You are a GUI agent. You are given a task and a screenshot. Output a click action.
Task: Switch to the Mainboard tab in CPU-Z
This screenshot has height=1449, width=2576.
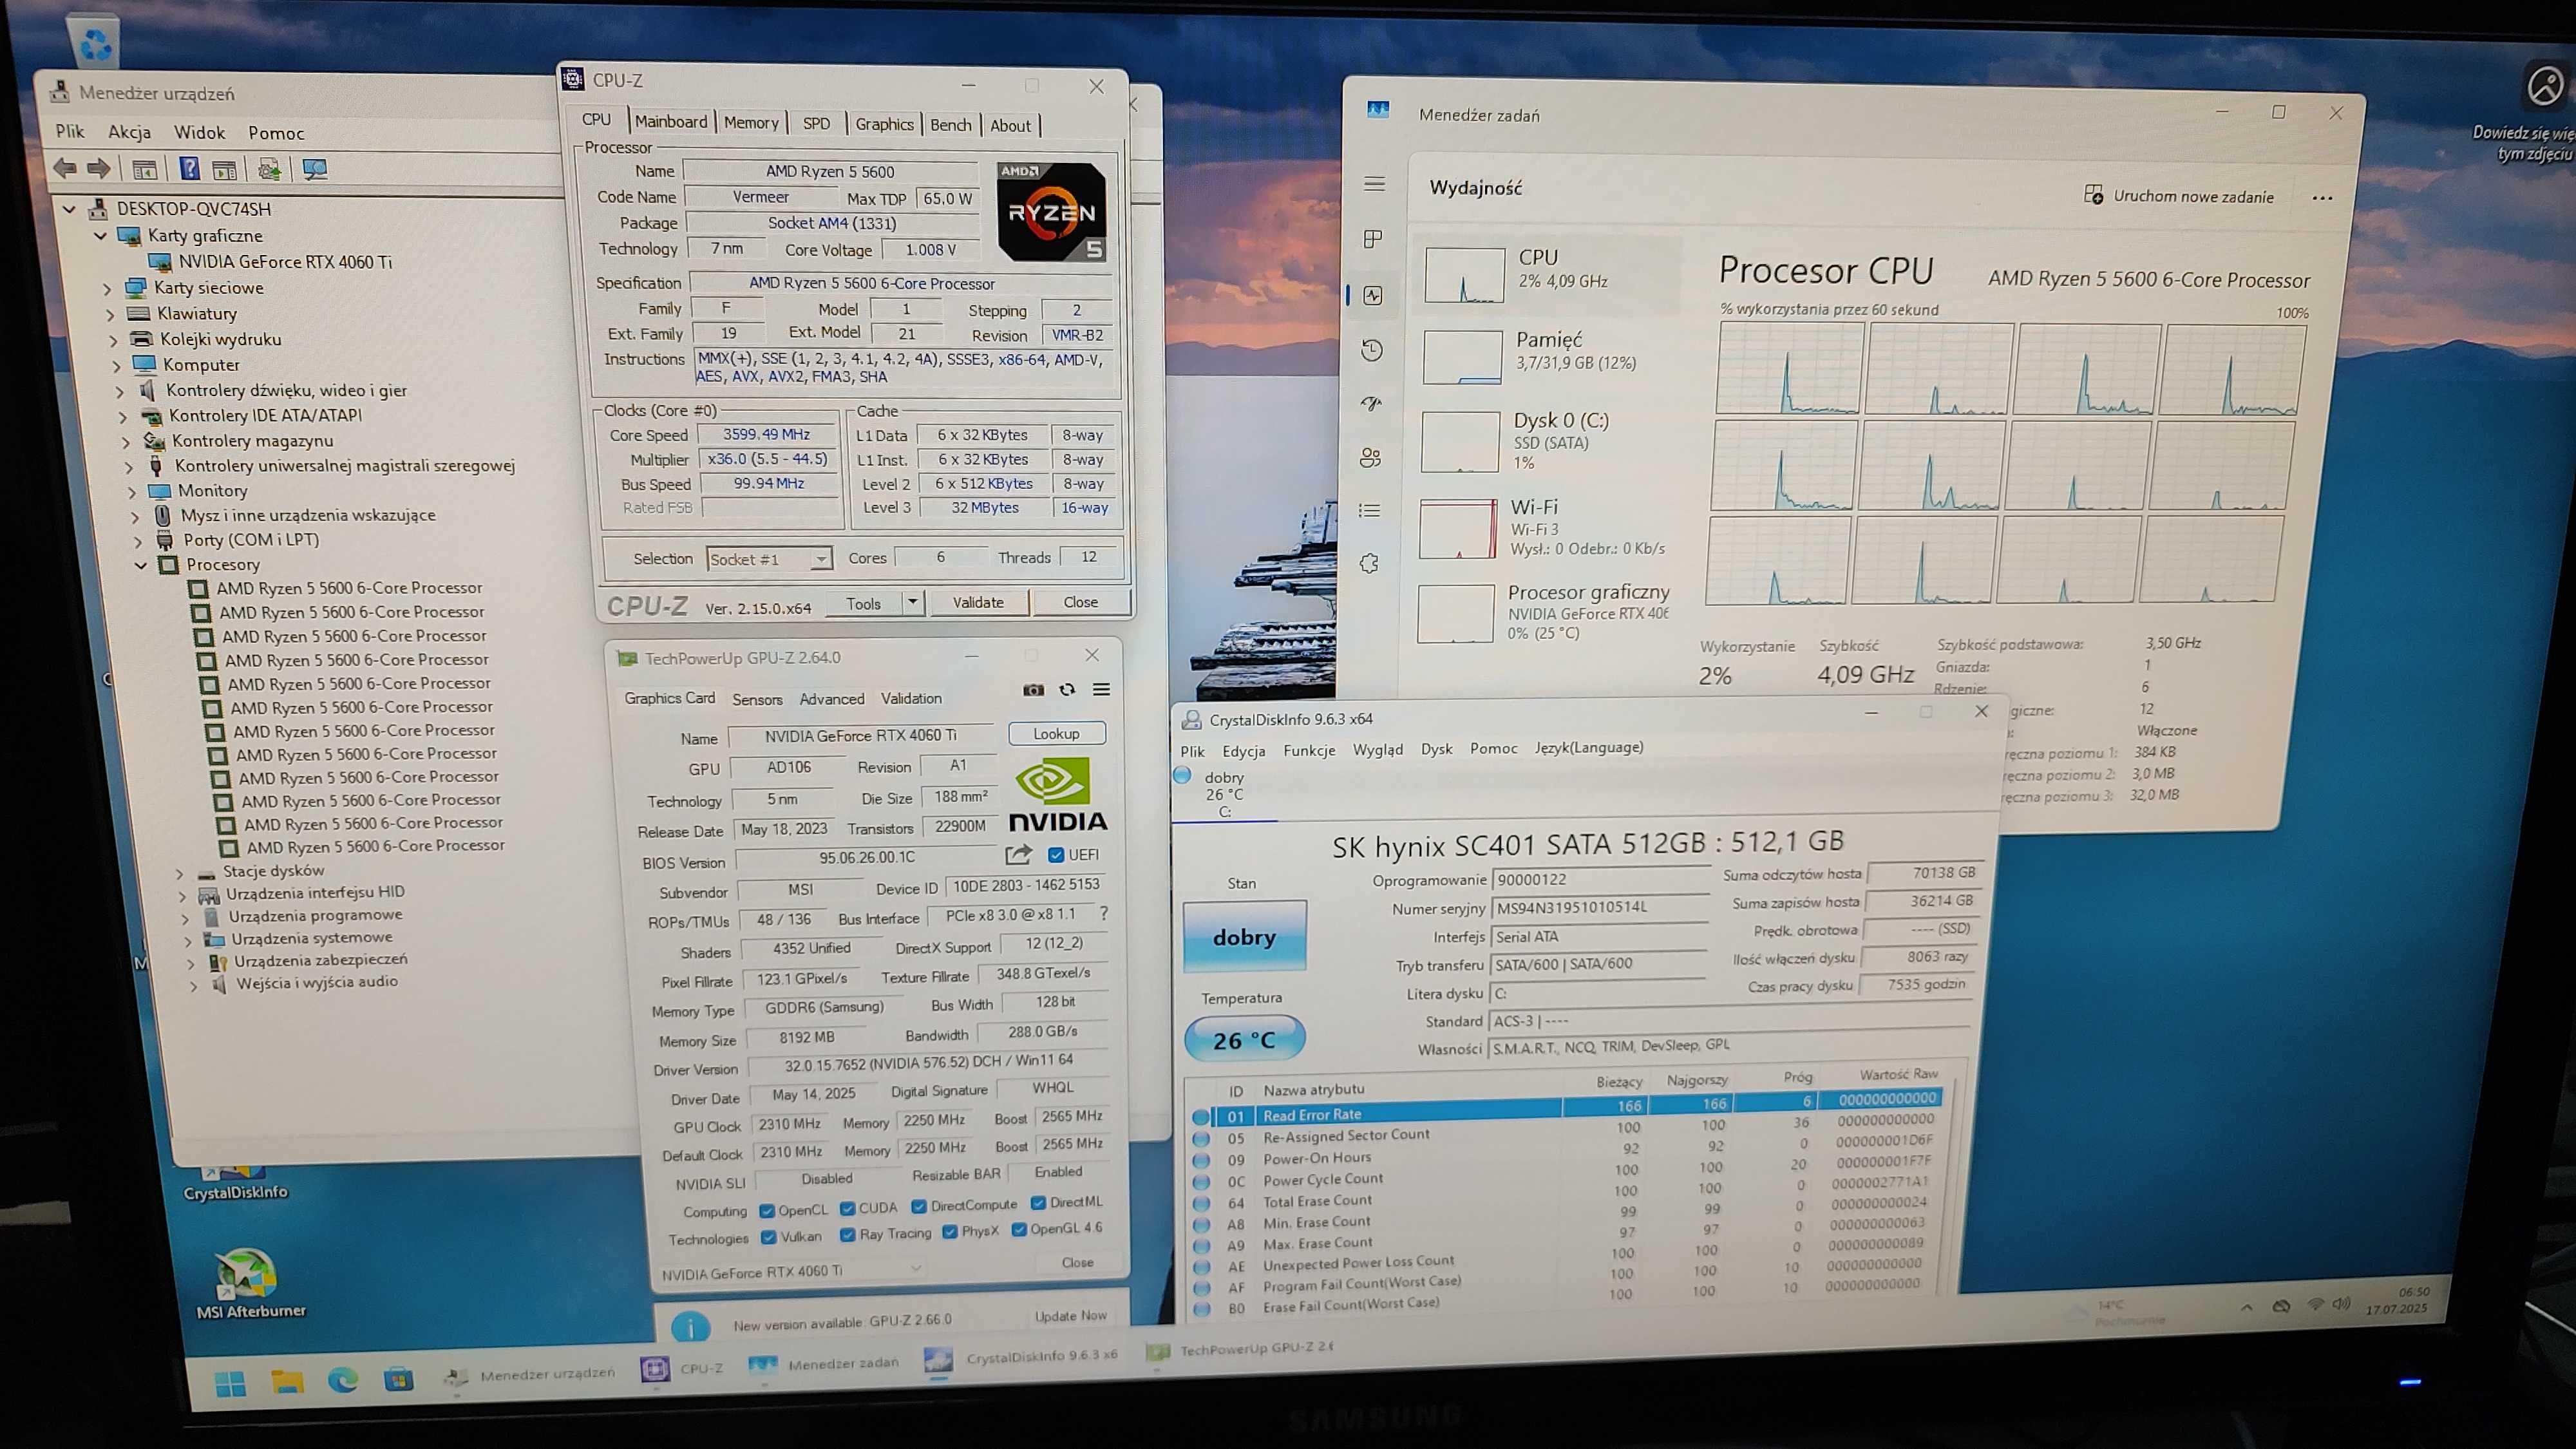tap(671, 121)
